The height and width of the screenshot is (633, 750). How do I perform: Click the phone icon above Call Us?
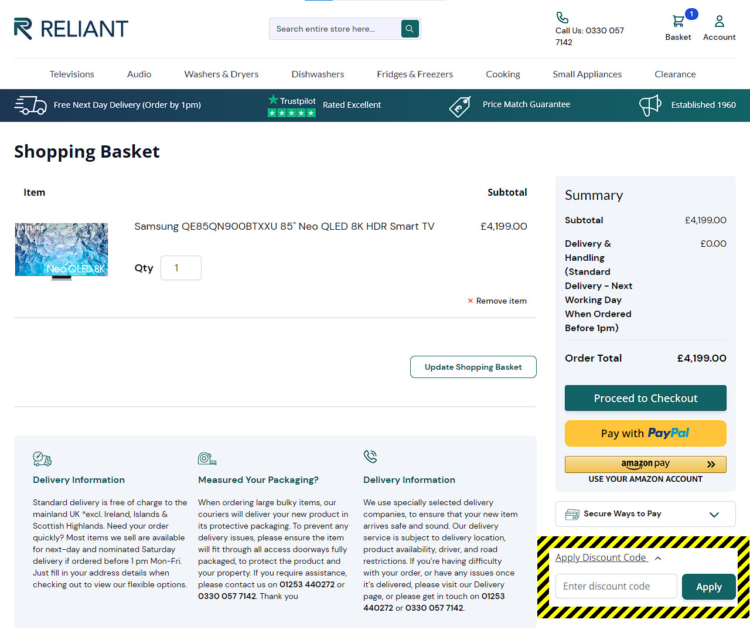562,18
